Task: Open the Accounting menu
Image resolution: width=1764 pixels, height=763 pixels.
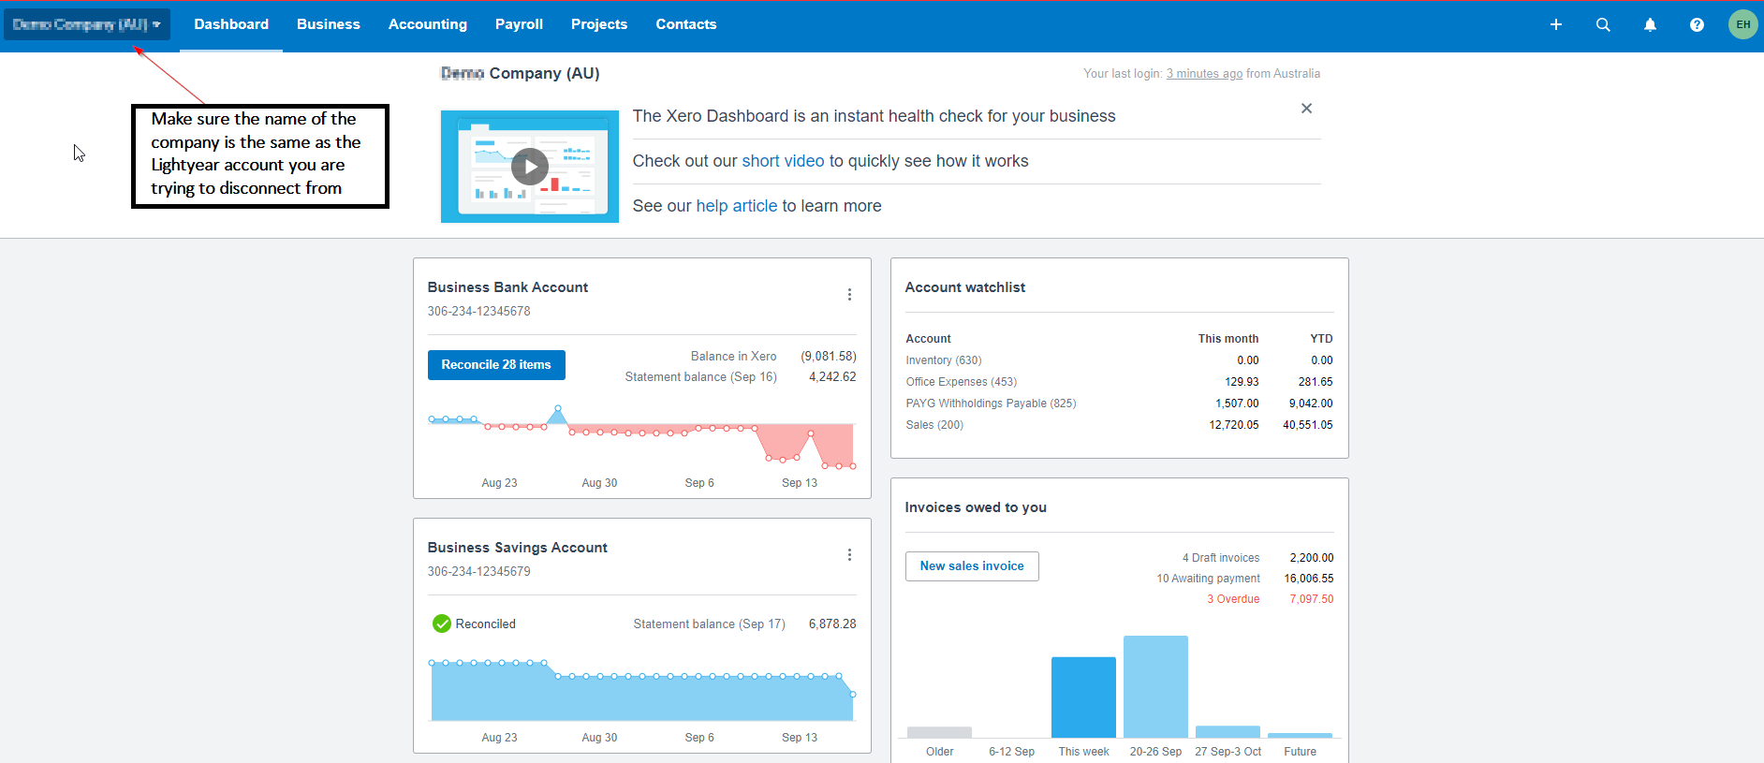Action: [x=428, y=24]
